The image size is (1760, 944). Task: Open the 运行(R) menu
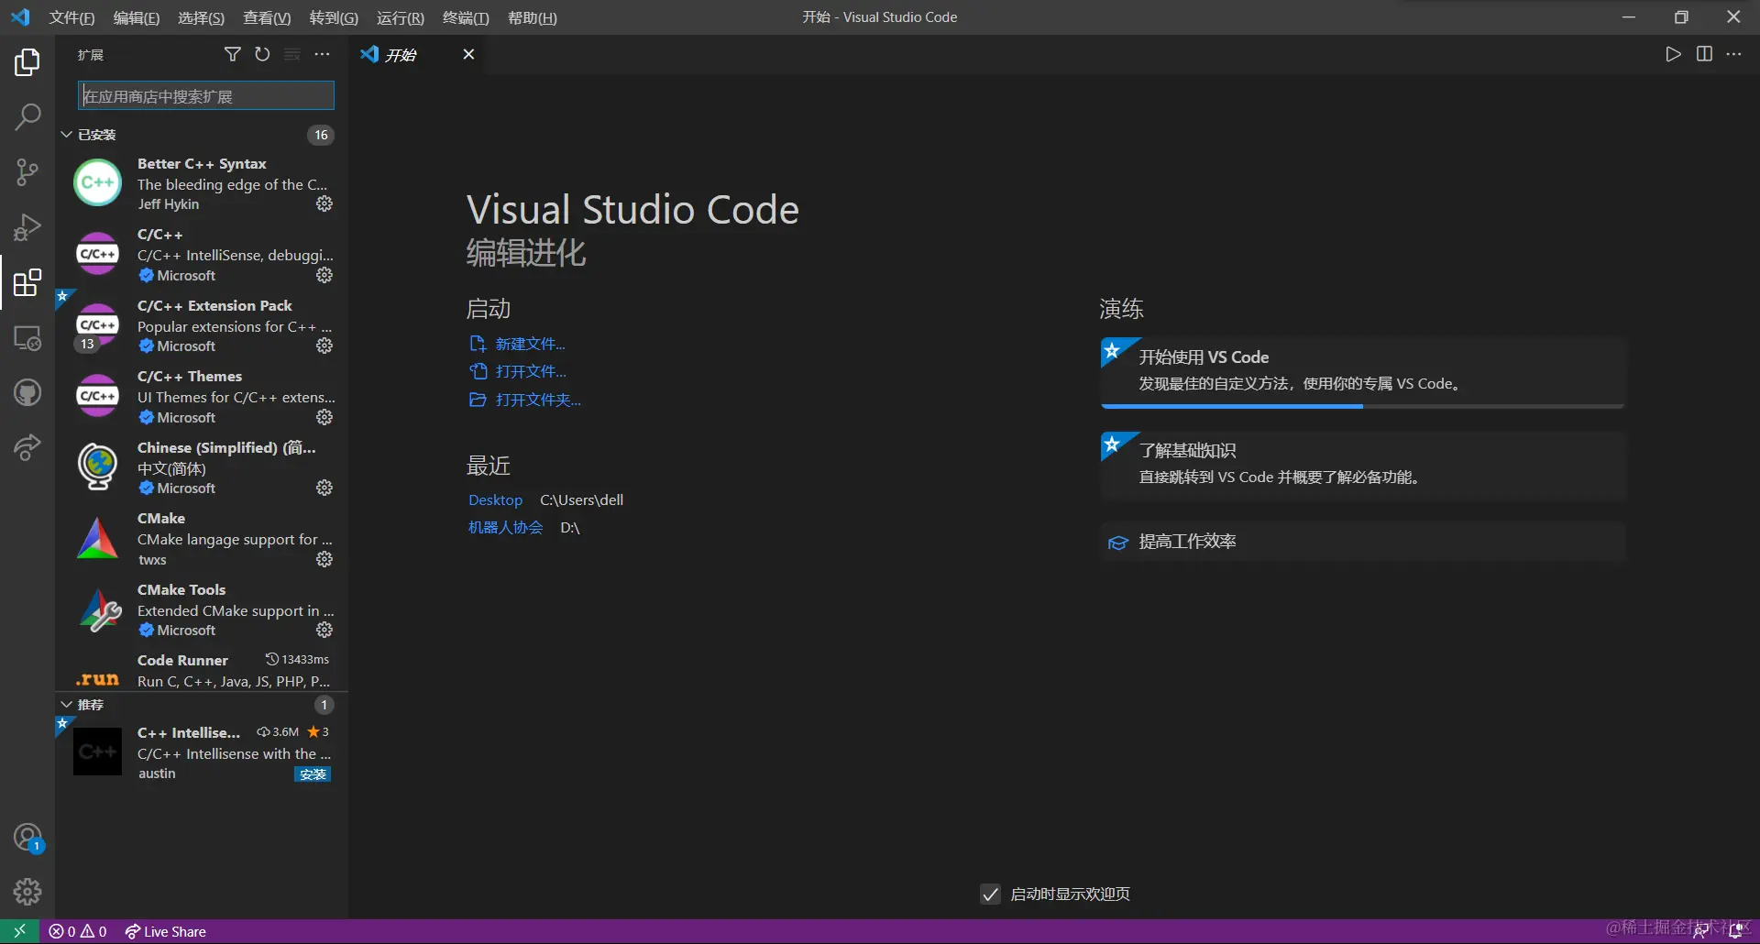point(401,17)
